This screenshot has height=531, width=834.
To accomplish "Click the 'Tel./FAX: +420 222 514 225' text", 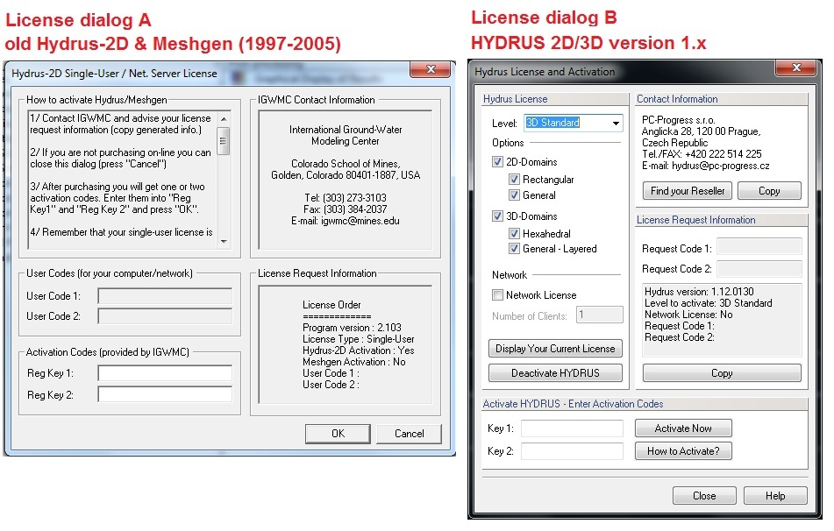I will pos(702,154).
